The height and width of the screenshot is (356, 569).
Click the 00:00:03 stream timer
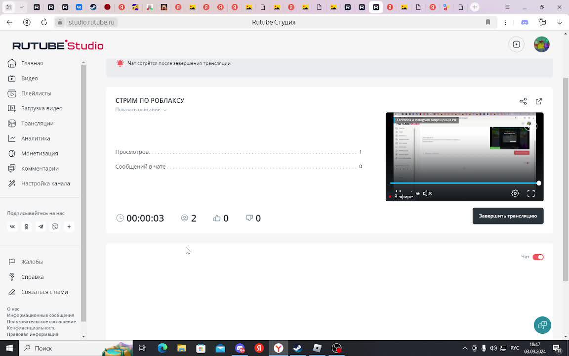point(140,218)
